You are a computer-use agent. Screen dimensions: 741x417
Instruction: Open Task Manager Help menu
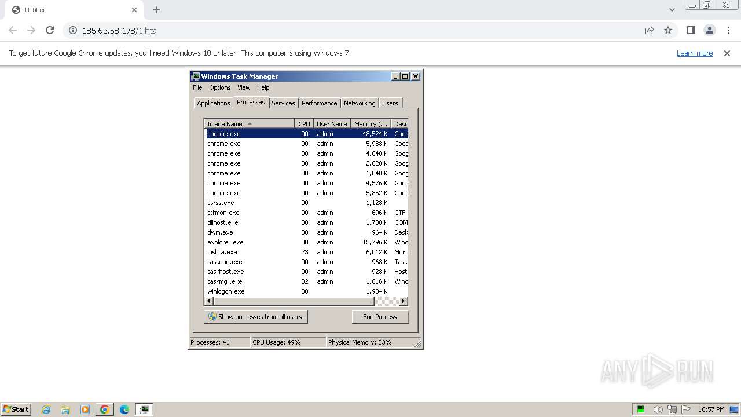[x=263, y=87]
